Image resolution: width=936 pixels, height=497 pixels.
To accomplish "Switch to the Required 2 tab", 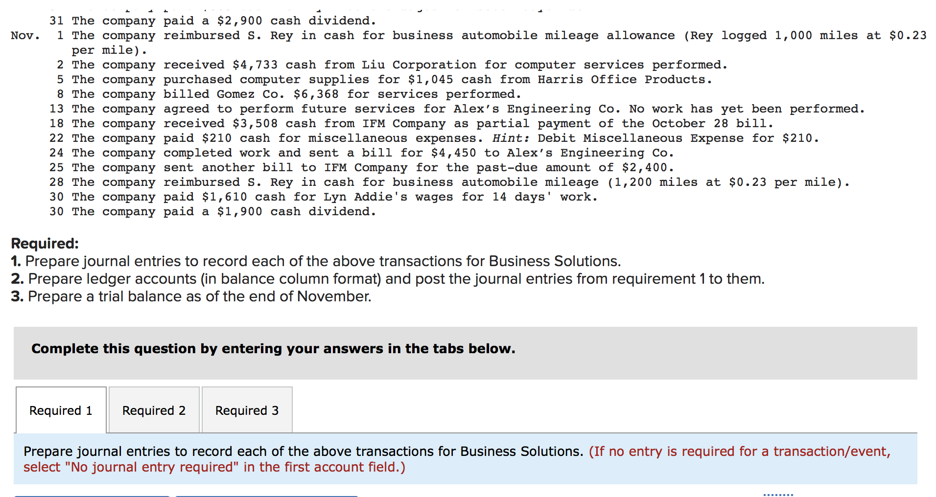I will click(x=154, y=410).
